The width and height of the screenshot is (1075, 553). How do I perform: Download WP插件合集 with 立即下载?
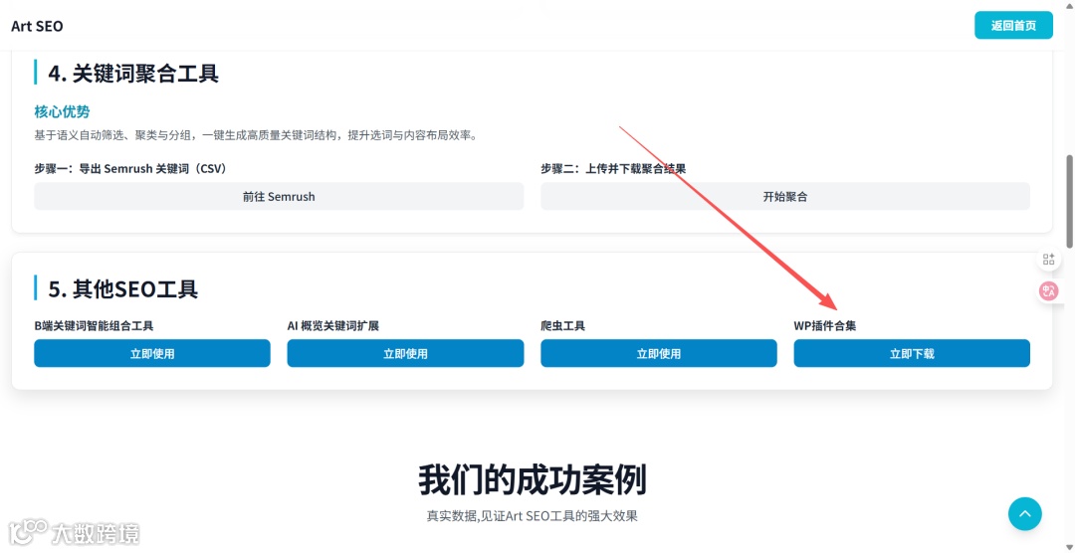912,354
